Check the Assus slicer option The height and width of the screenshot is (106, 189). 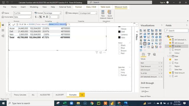(x=119, y=29)
